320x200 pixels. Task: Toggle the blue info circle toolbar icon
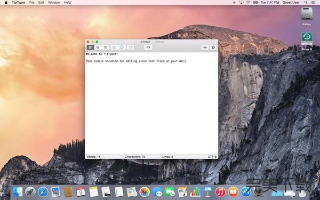(122, 47)
